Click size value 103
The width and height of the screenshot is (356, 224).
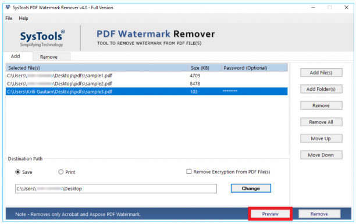pos(194,92)
